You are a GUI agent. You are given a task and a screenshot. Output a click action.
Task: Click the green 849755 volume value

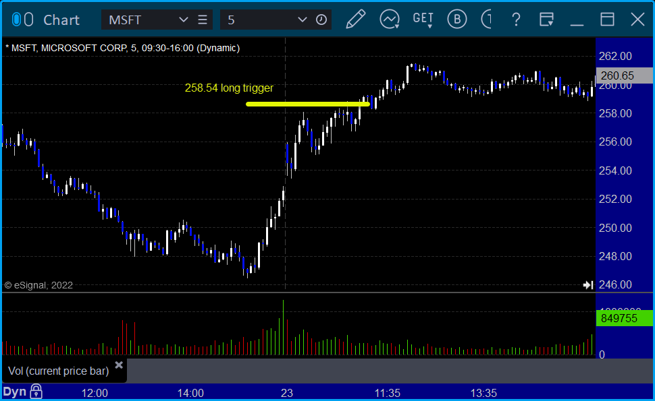pos(624,319)
